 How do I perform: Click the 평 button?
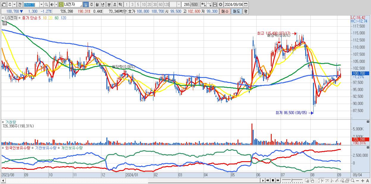(x=246, y=11)
